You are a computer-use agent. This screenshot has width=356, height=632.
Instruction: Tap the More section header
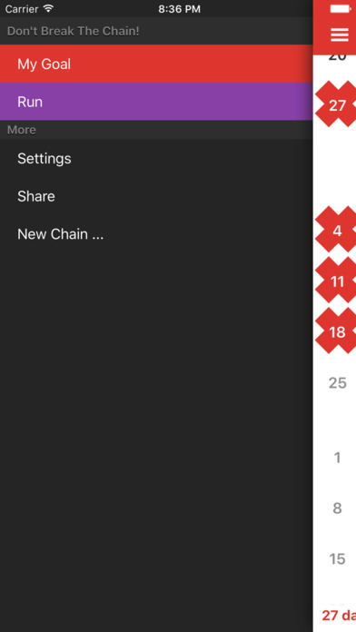(22, 130)
